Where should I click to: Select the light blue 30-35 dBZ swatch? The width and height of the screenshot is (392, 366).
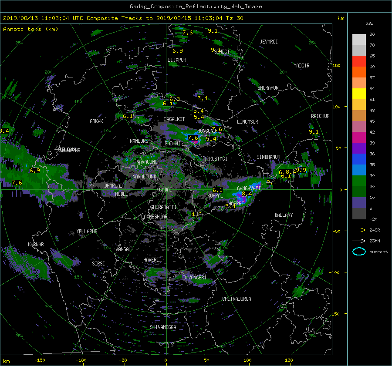tap(359, 170)
